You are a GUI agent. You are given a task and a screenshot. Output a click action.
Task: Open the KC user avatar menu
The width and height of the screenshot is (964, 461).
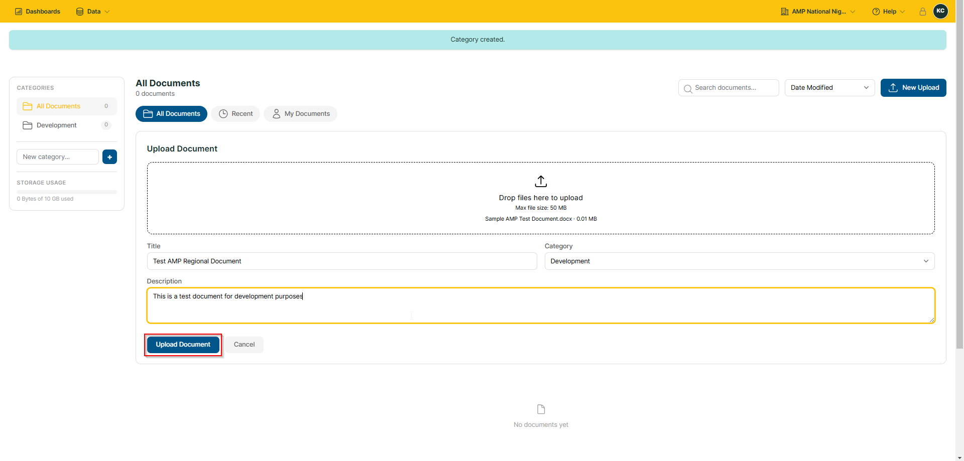point(940,11)
